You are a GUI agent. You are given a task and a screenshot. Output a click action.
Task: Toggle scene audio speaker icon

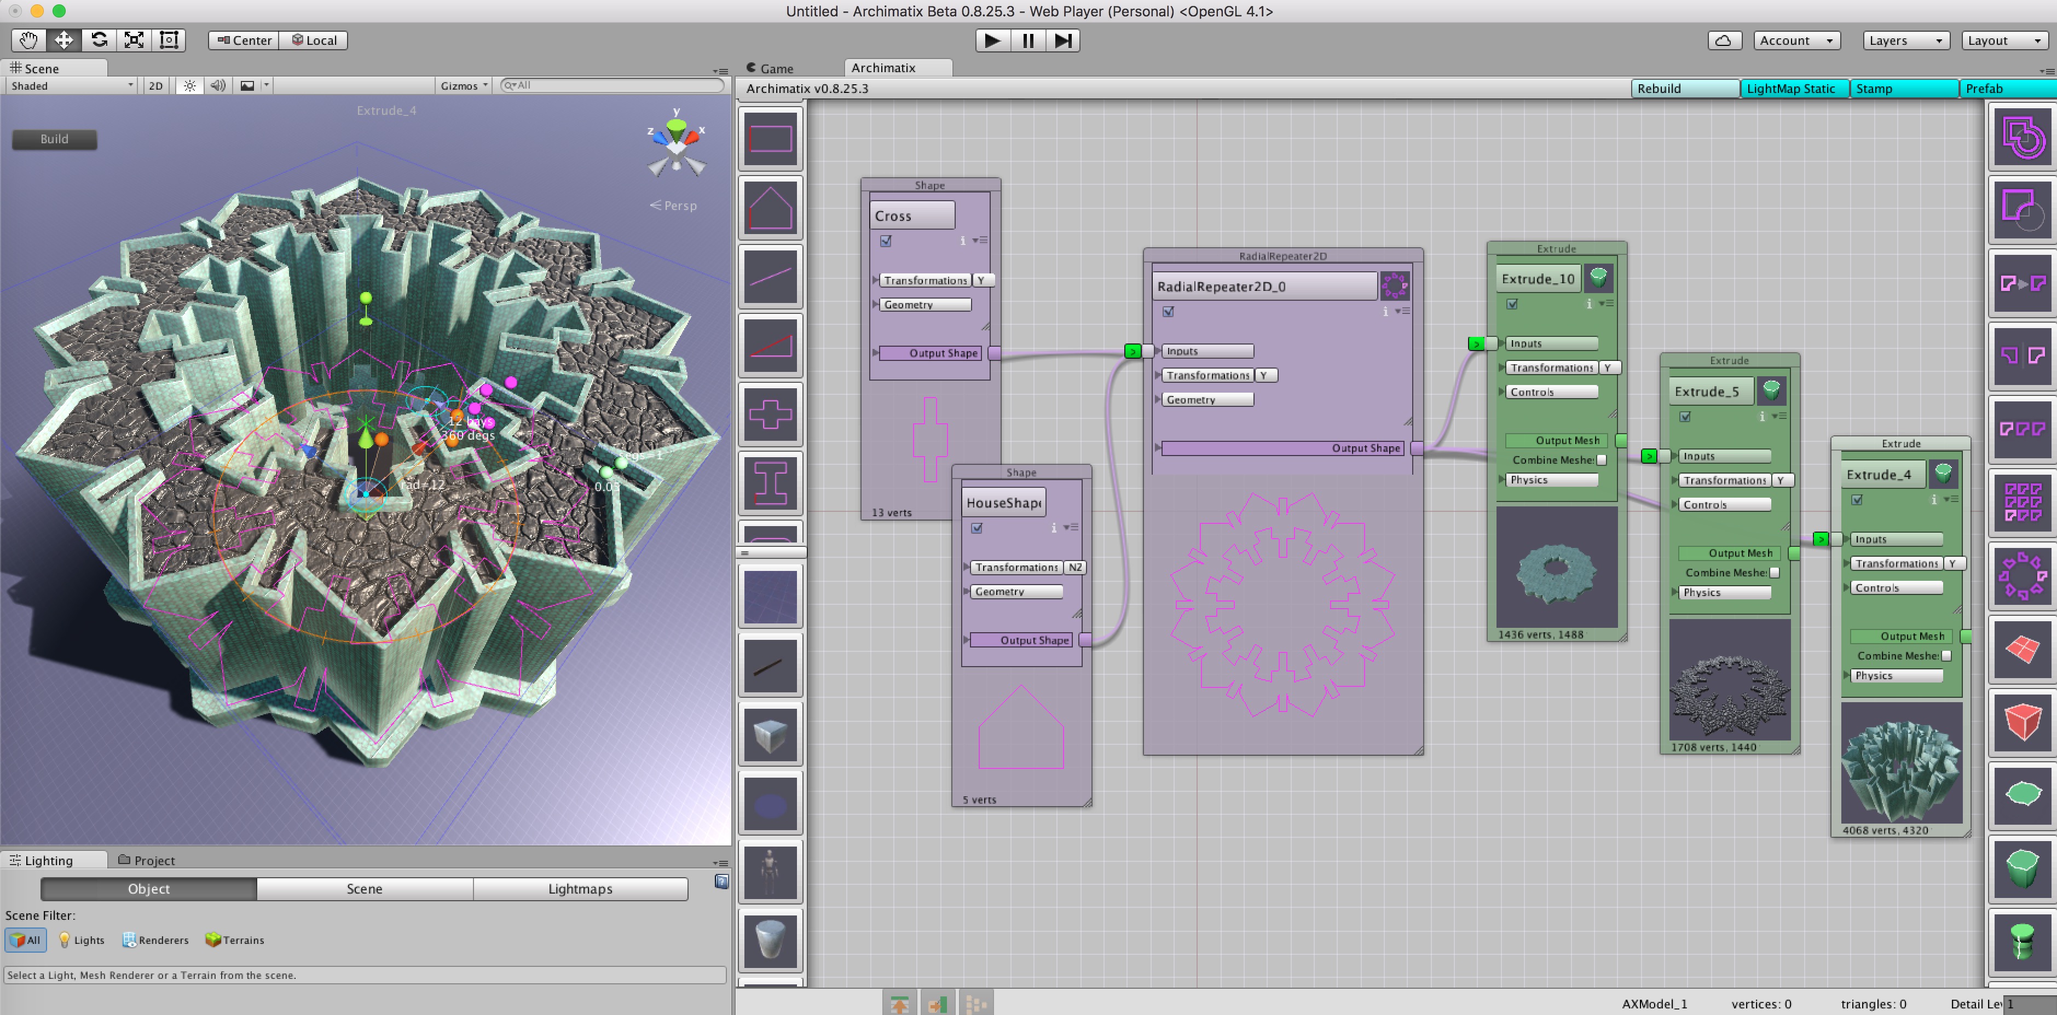pyautogui.click(x=217, y=85)
